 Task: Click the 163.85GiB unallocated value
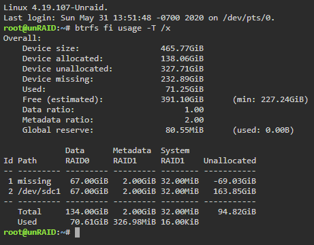pyautogui.click(x=235, y=191)
